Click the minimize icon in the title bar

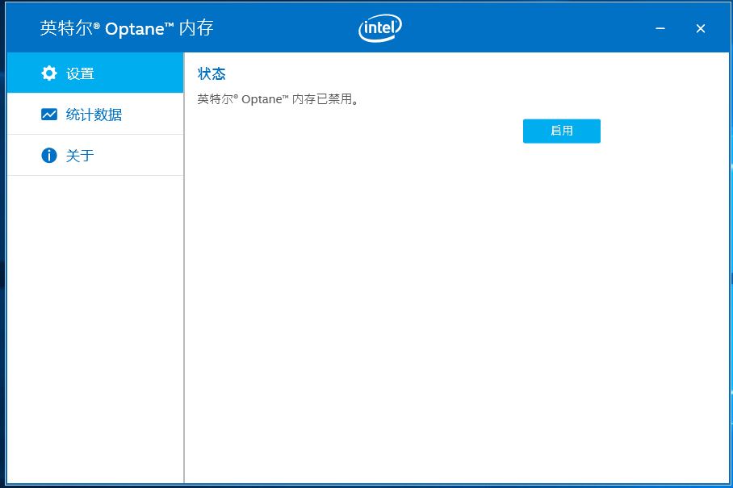[x=660, y=28]
